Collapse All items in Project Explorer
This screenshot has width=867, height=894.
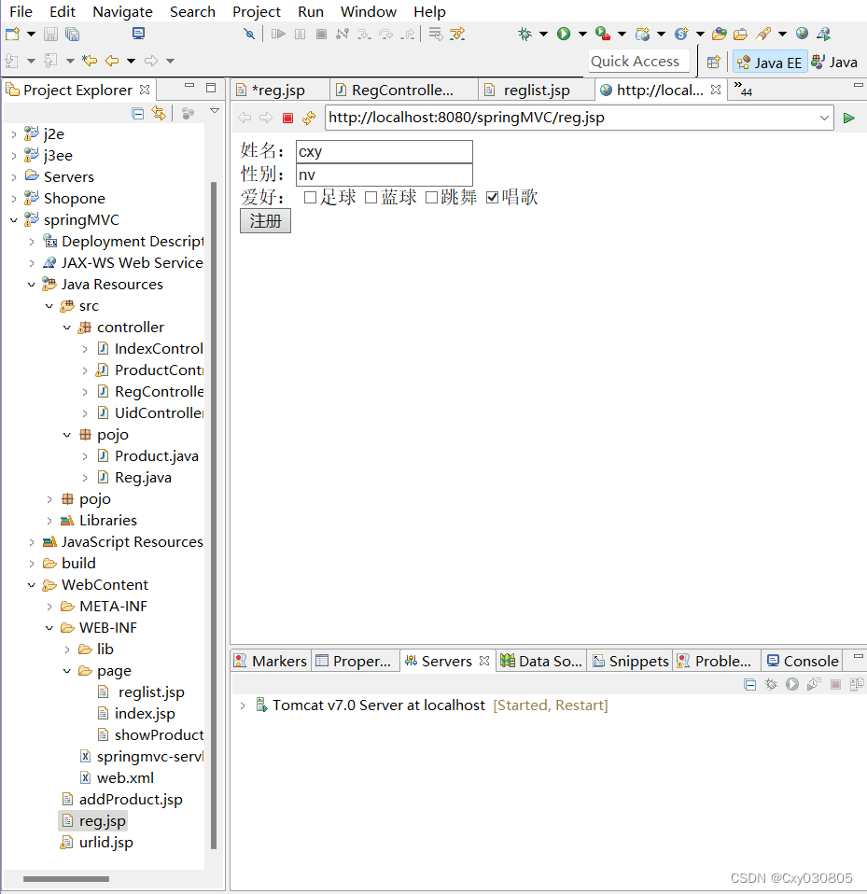[136, 111]
